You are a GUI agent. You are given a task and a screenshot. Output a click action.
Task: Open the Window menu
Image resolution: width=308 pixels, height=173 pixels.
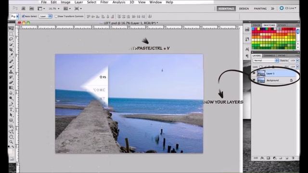155,2
